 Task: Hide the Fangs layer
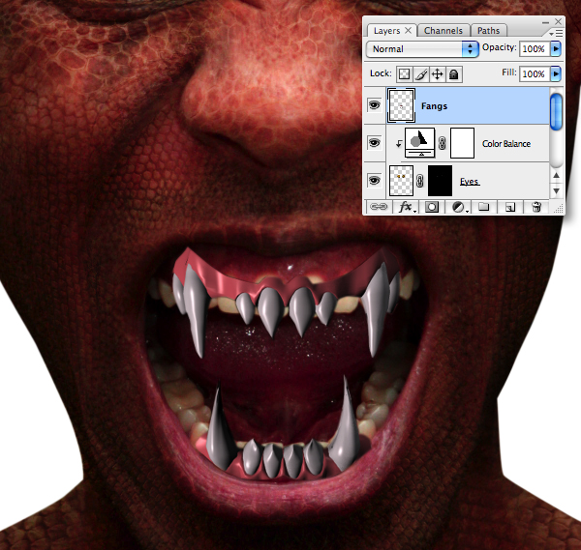(374, 105)
